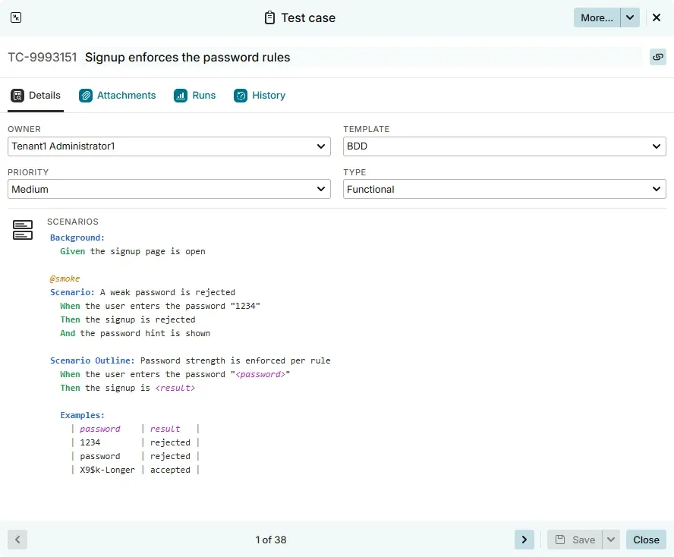Click the History clock icon

[x=241, y=96]
